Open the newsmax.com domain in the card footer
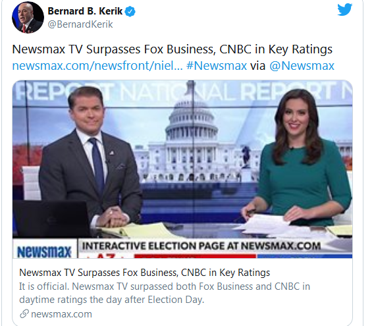This screenshot has width=374, height=326. pos(61,314)
